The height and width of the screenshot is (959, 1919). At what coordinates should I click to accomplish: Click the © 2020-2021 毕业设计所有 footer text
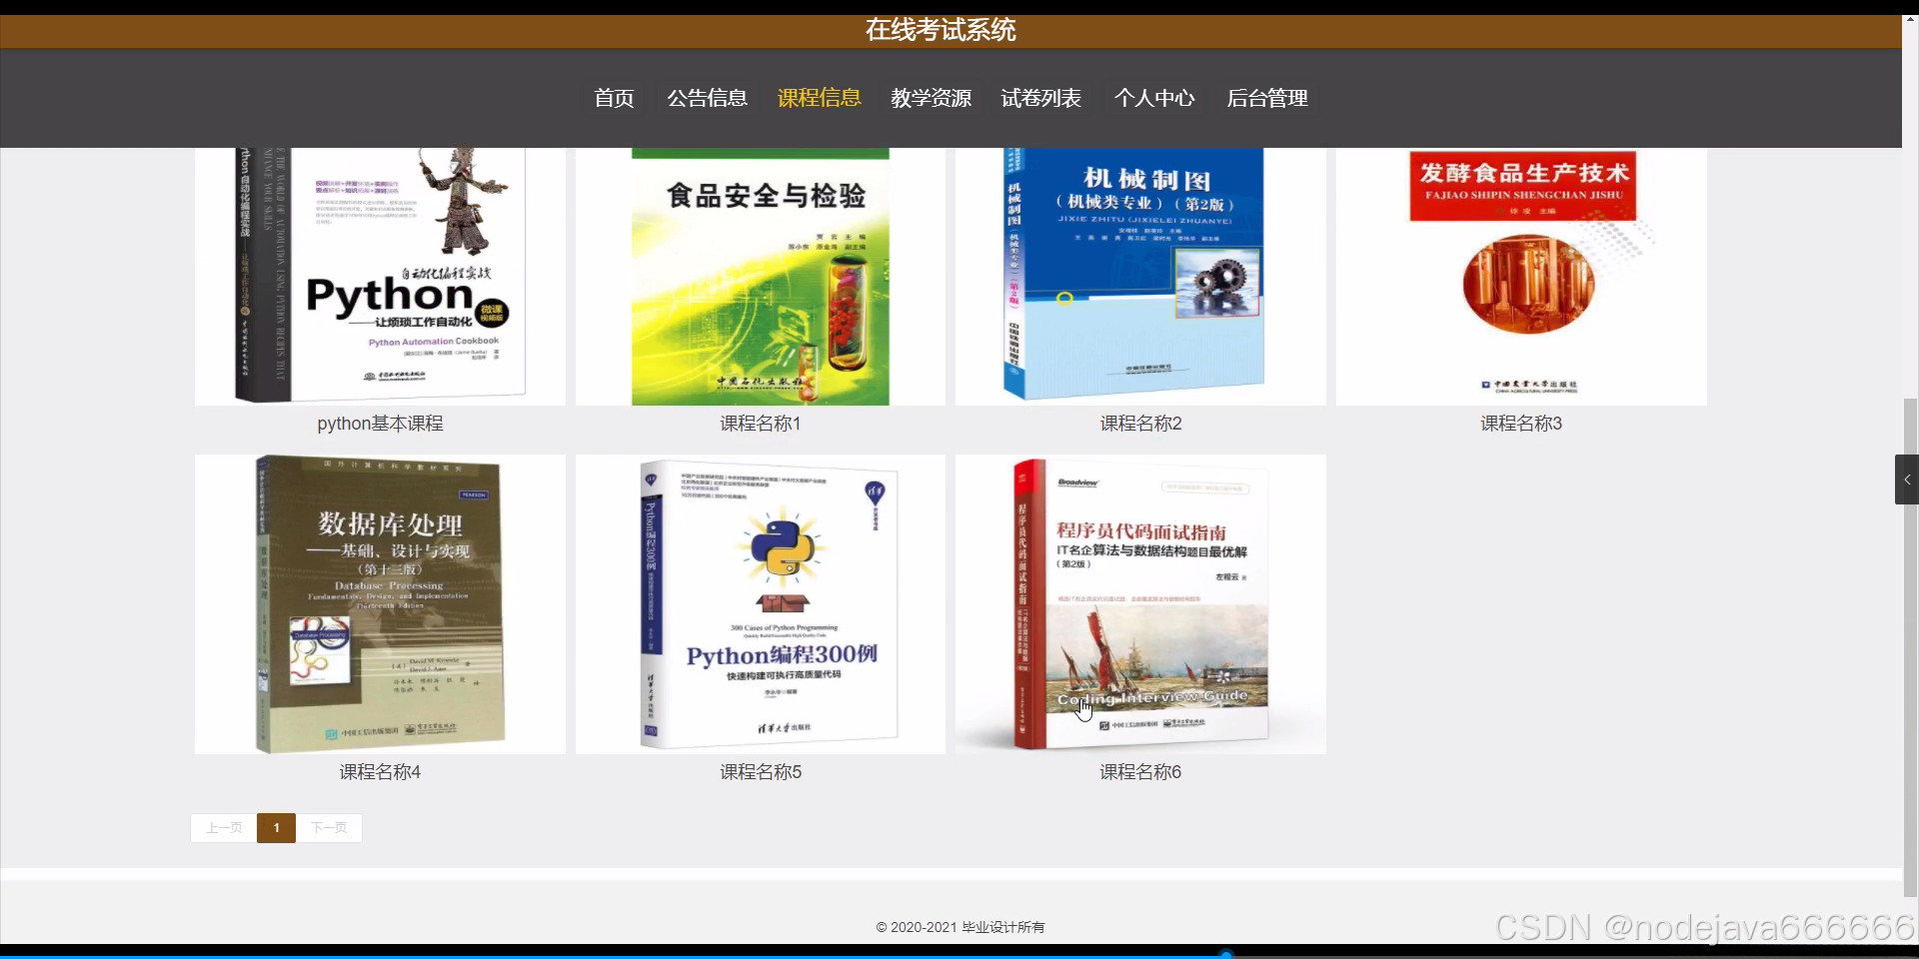click(960, 927)
